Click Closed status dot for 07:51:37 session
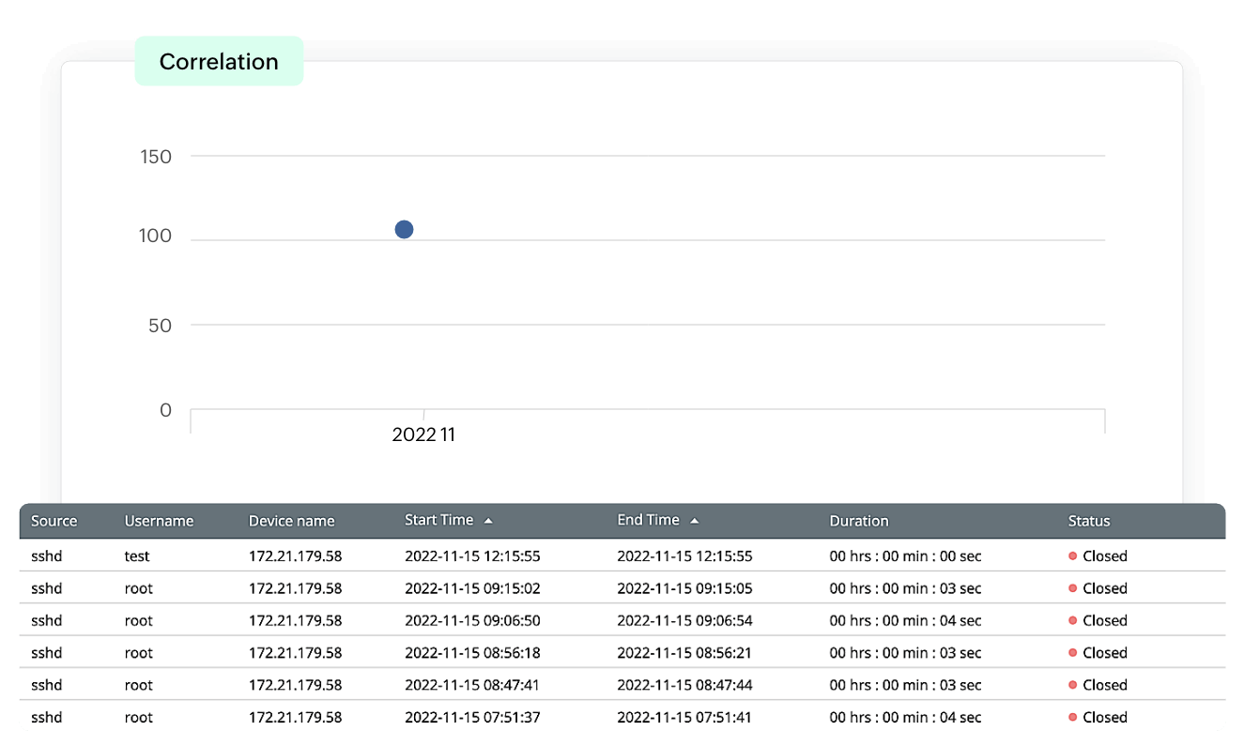 tap(1072, 717)
